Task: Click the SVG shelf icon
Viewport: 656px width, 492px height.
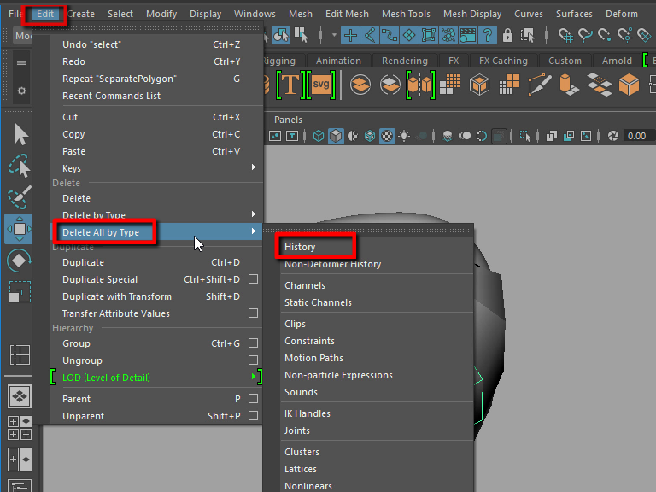Action: tap(321, 85)
